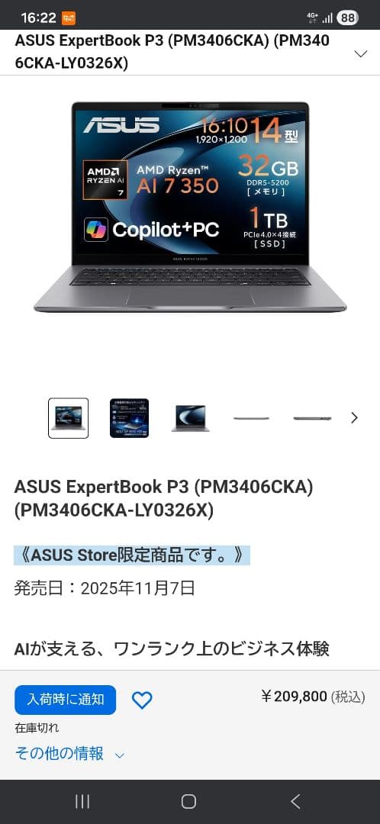Open Android recent apps button

click(82, 801)
